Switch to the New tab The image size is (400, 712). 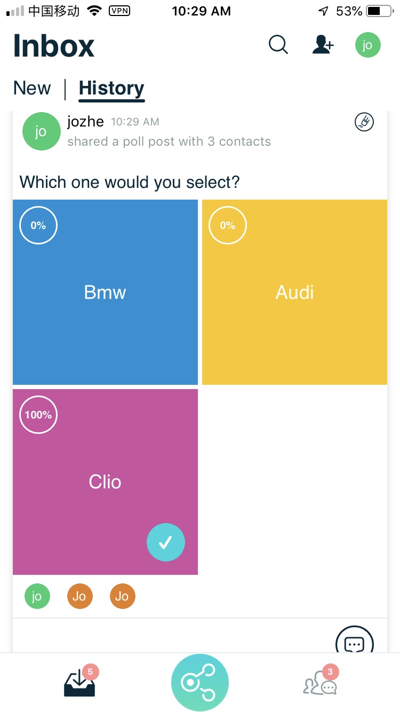click(x=32, y=88)
